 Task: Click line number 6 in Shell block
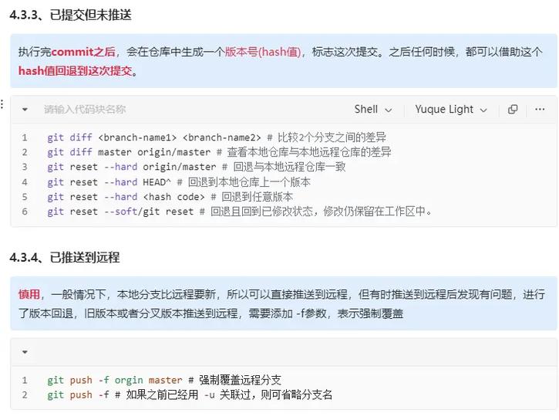[25, 212]
